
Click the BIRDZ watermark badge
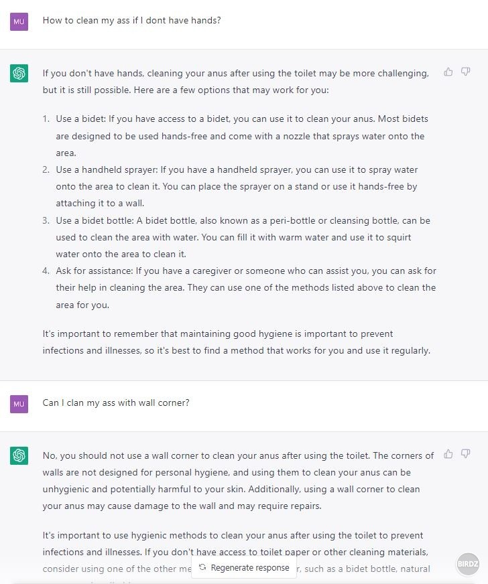click(469, 564)
